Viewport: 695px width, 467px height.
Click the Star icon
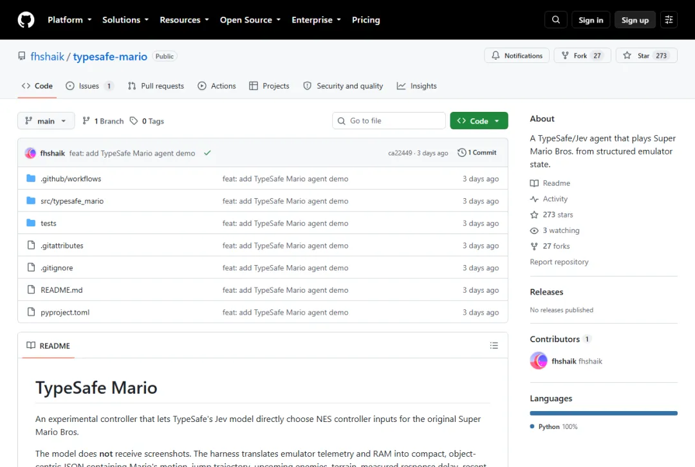coord(627,55)
